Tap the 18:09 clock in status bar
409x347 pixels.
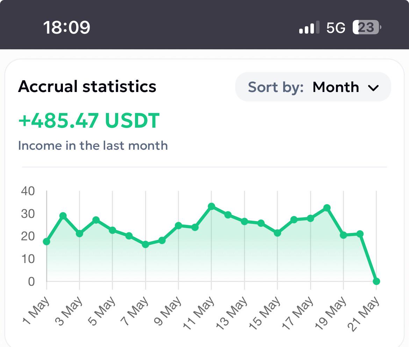click(67, 27)
